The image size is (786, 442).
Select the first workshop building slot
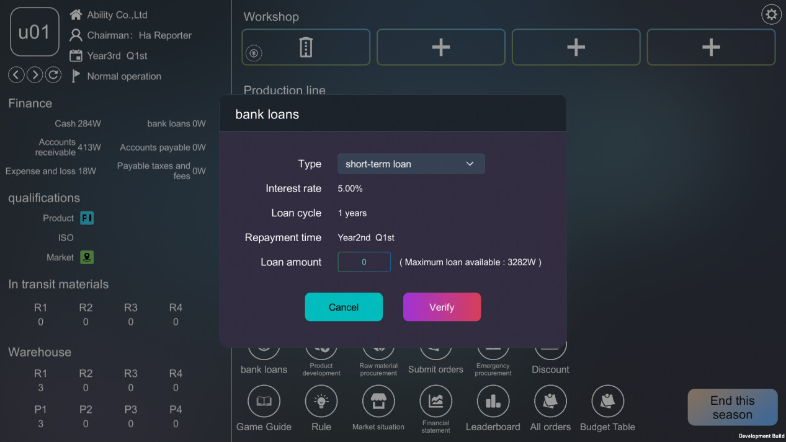tap(306, 47)
